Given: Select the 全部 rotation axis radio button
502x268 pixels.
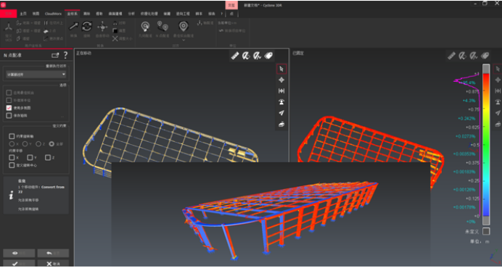Looking at the screenshot, I should coord(52,144).
